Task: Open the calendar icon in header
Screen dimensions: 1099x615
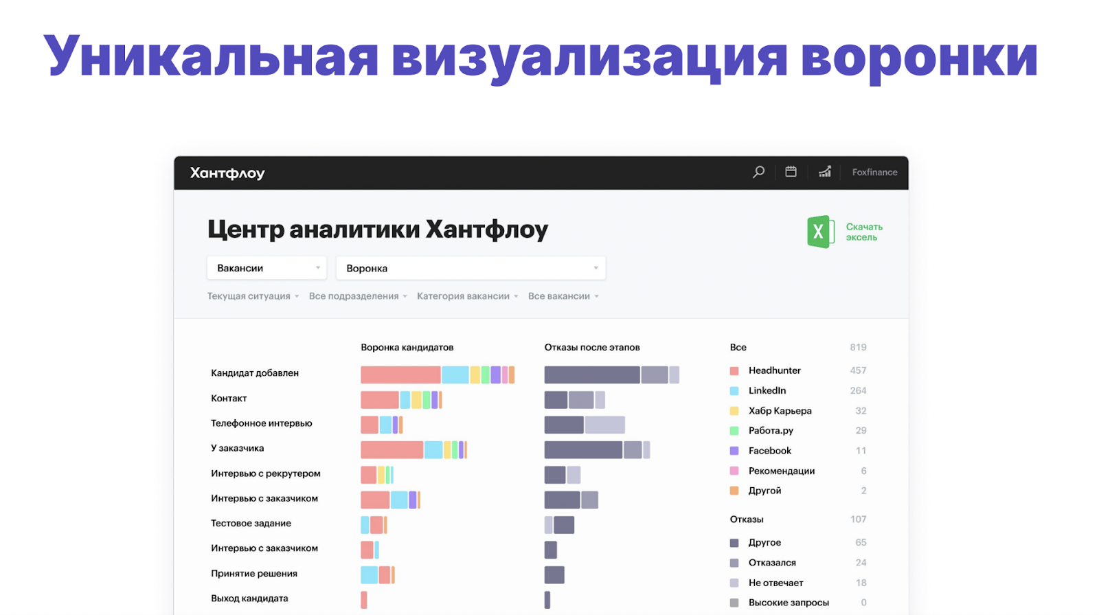Action: click(791, 172)
